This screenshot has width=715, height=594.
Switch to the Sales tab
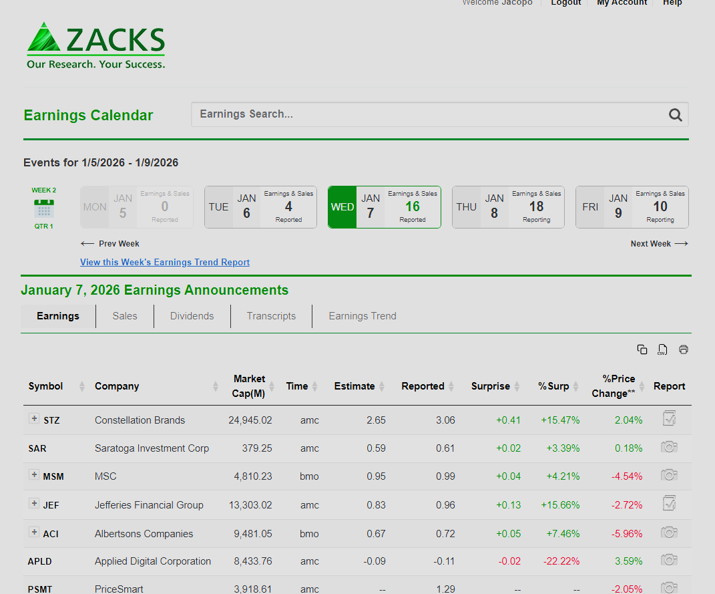[125, 316]
